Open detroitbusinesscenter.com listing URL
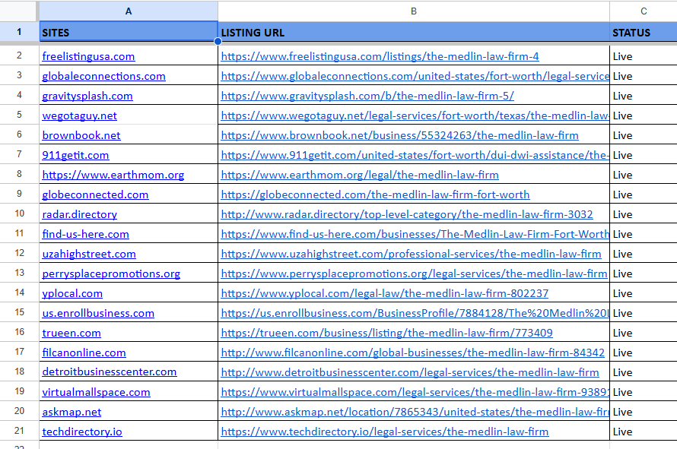Screen dimensions: 677x449 [410, 373]
